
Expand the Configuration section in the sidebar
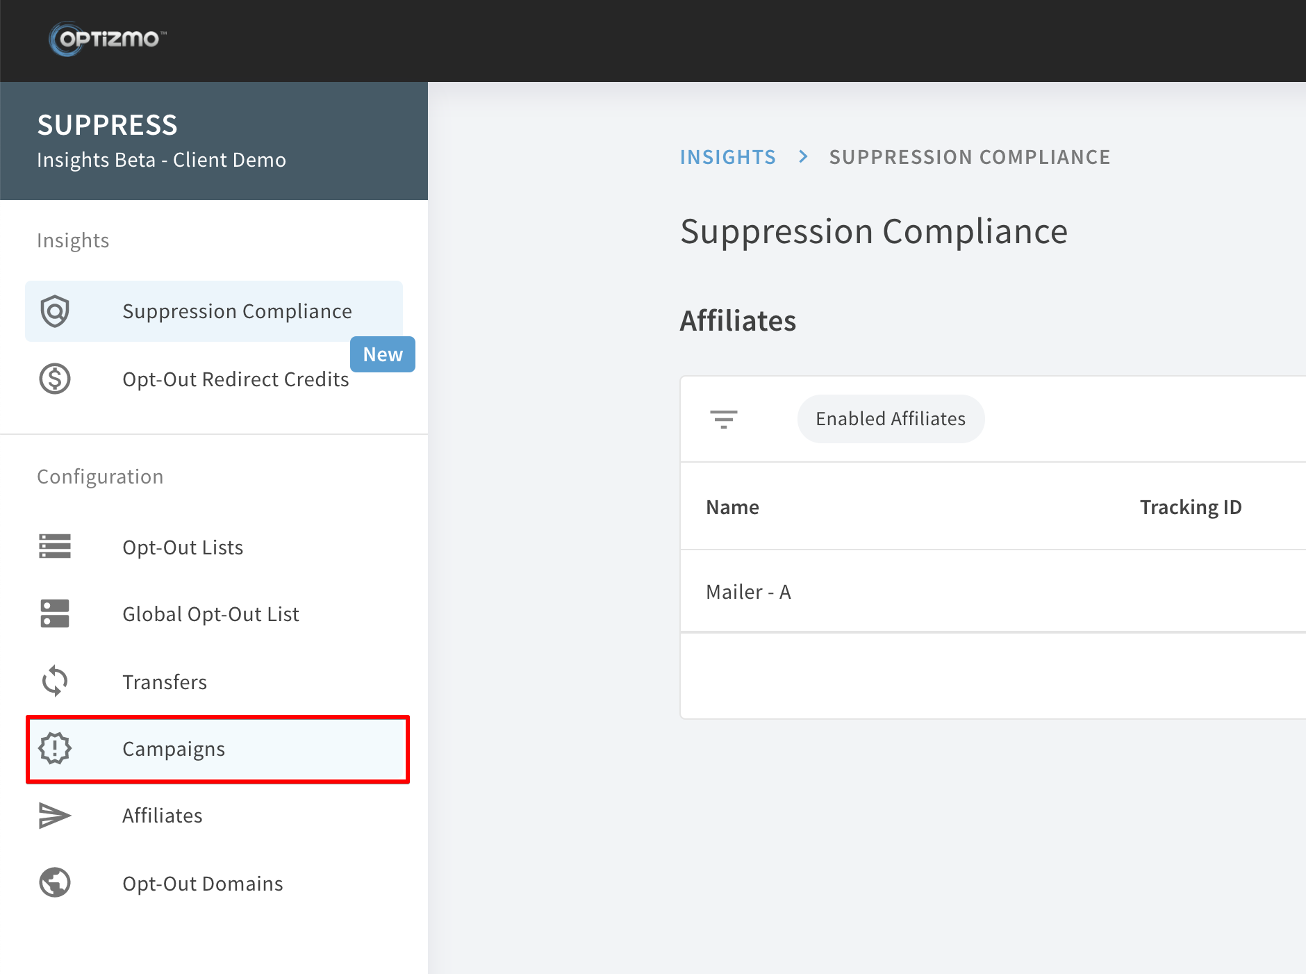click(x=100, y=477)
